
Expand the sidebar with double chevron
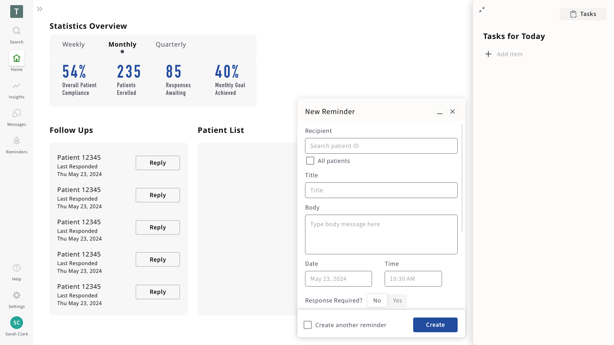(x=40, y=9)
